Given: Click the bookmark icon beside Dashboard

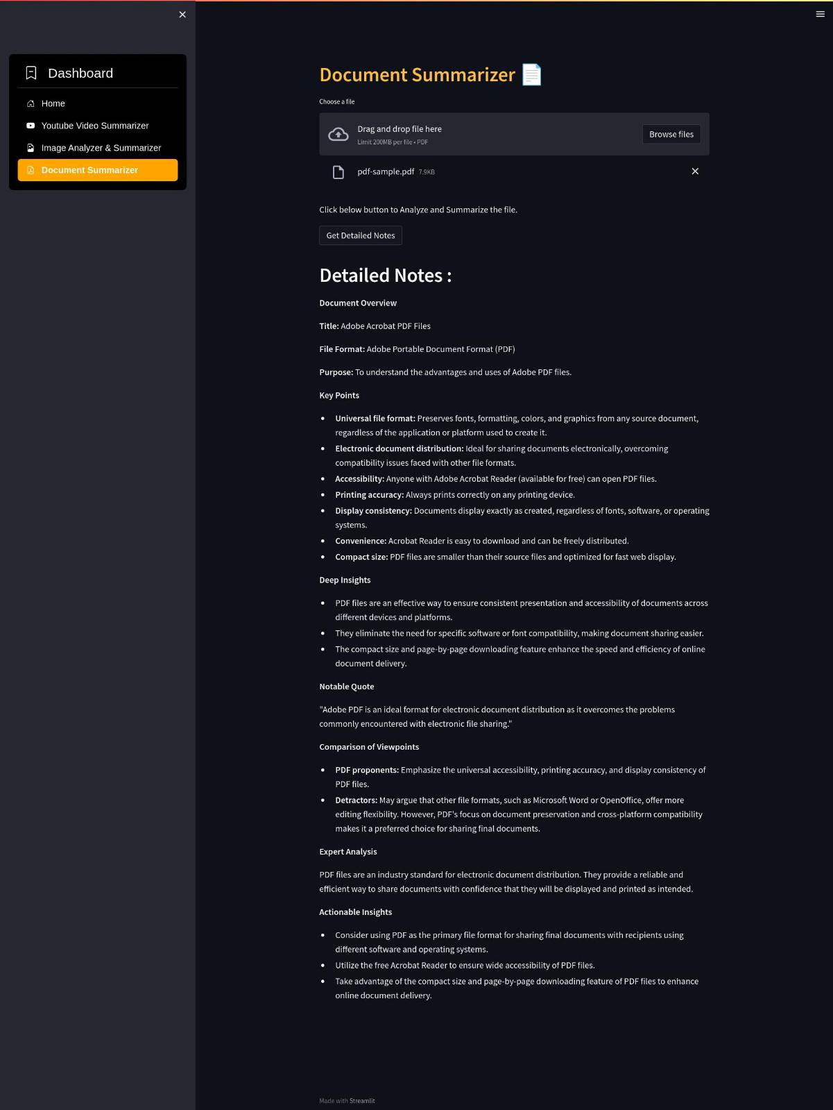Looking at the screenshot, I should (31, 72).
